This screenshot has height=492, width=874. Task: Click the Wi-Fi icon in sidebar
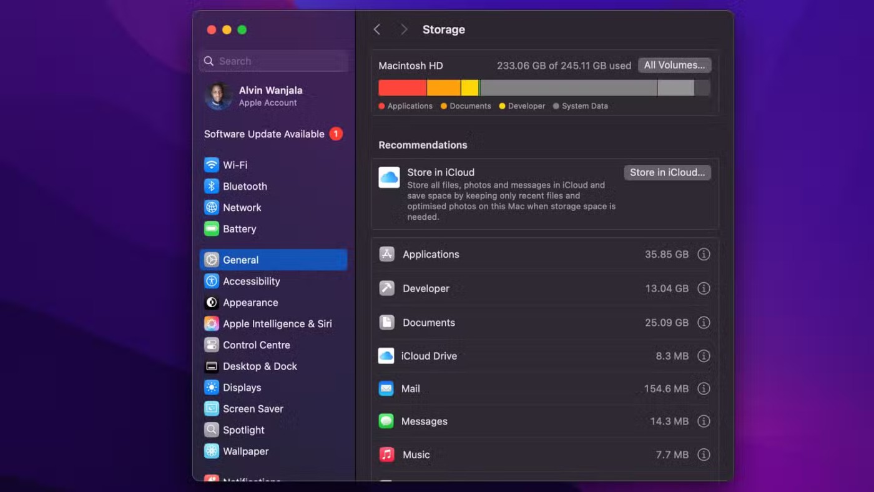coord(212,165)
